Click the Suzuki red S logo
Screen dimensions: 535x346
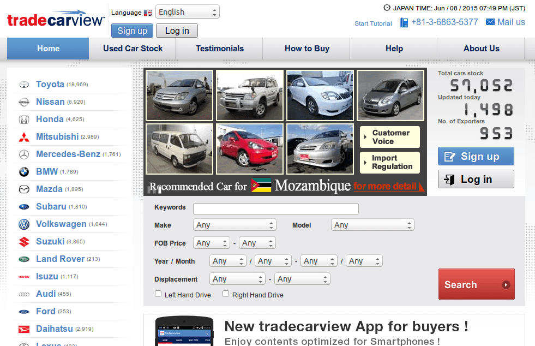pos(24,241)
